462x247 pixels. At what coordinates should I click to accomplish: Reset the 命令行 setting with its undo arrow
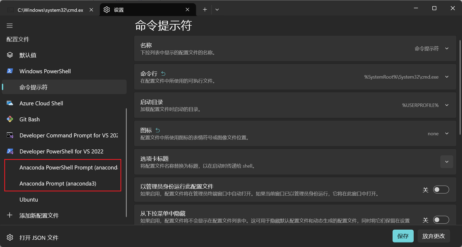163,74
